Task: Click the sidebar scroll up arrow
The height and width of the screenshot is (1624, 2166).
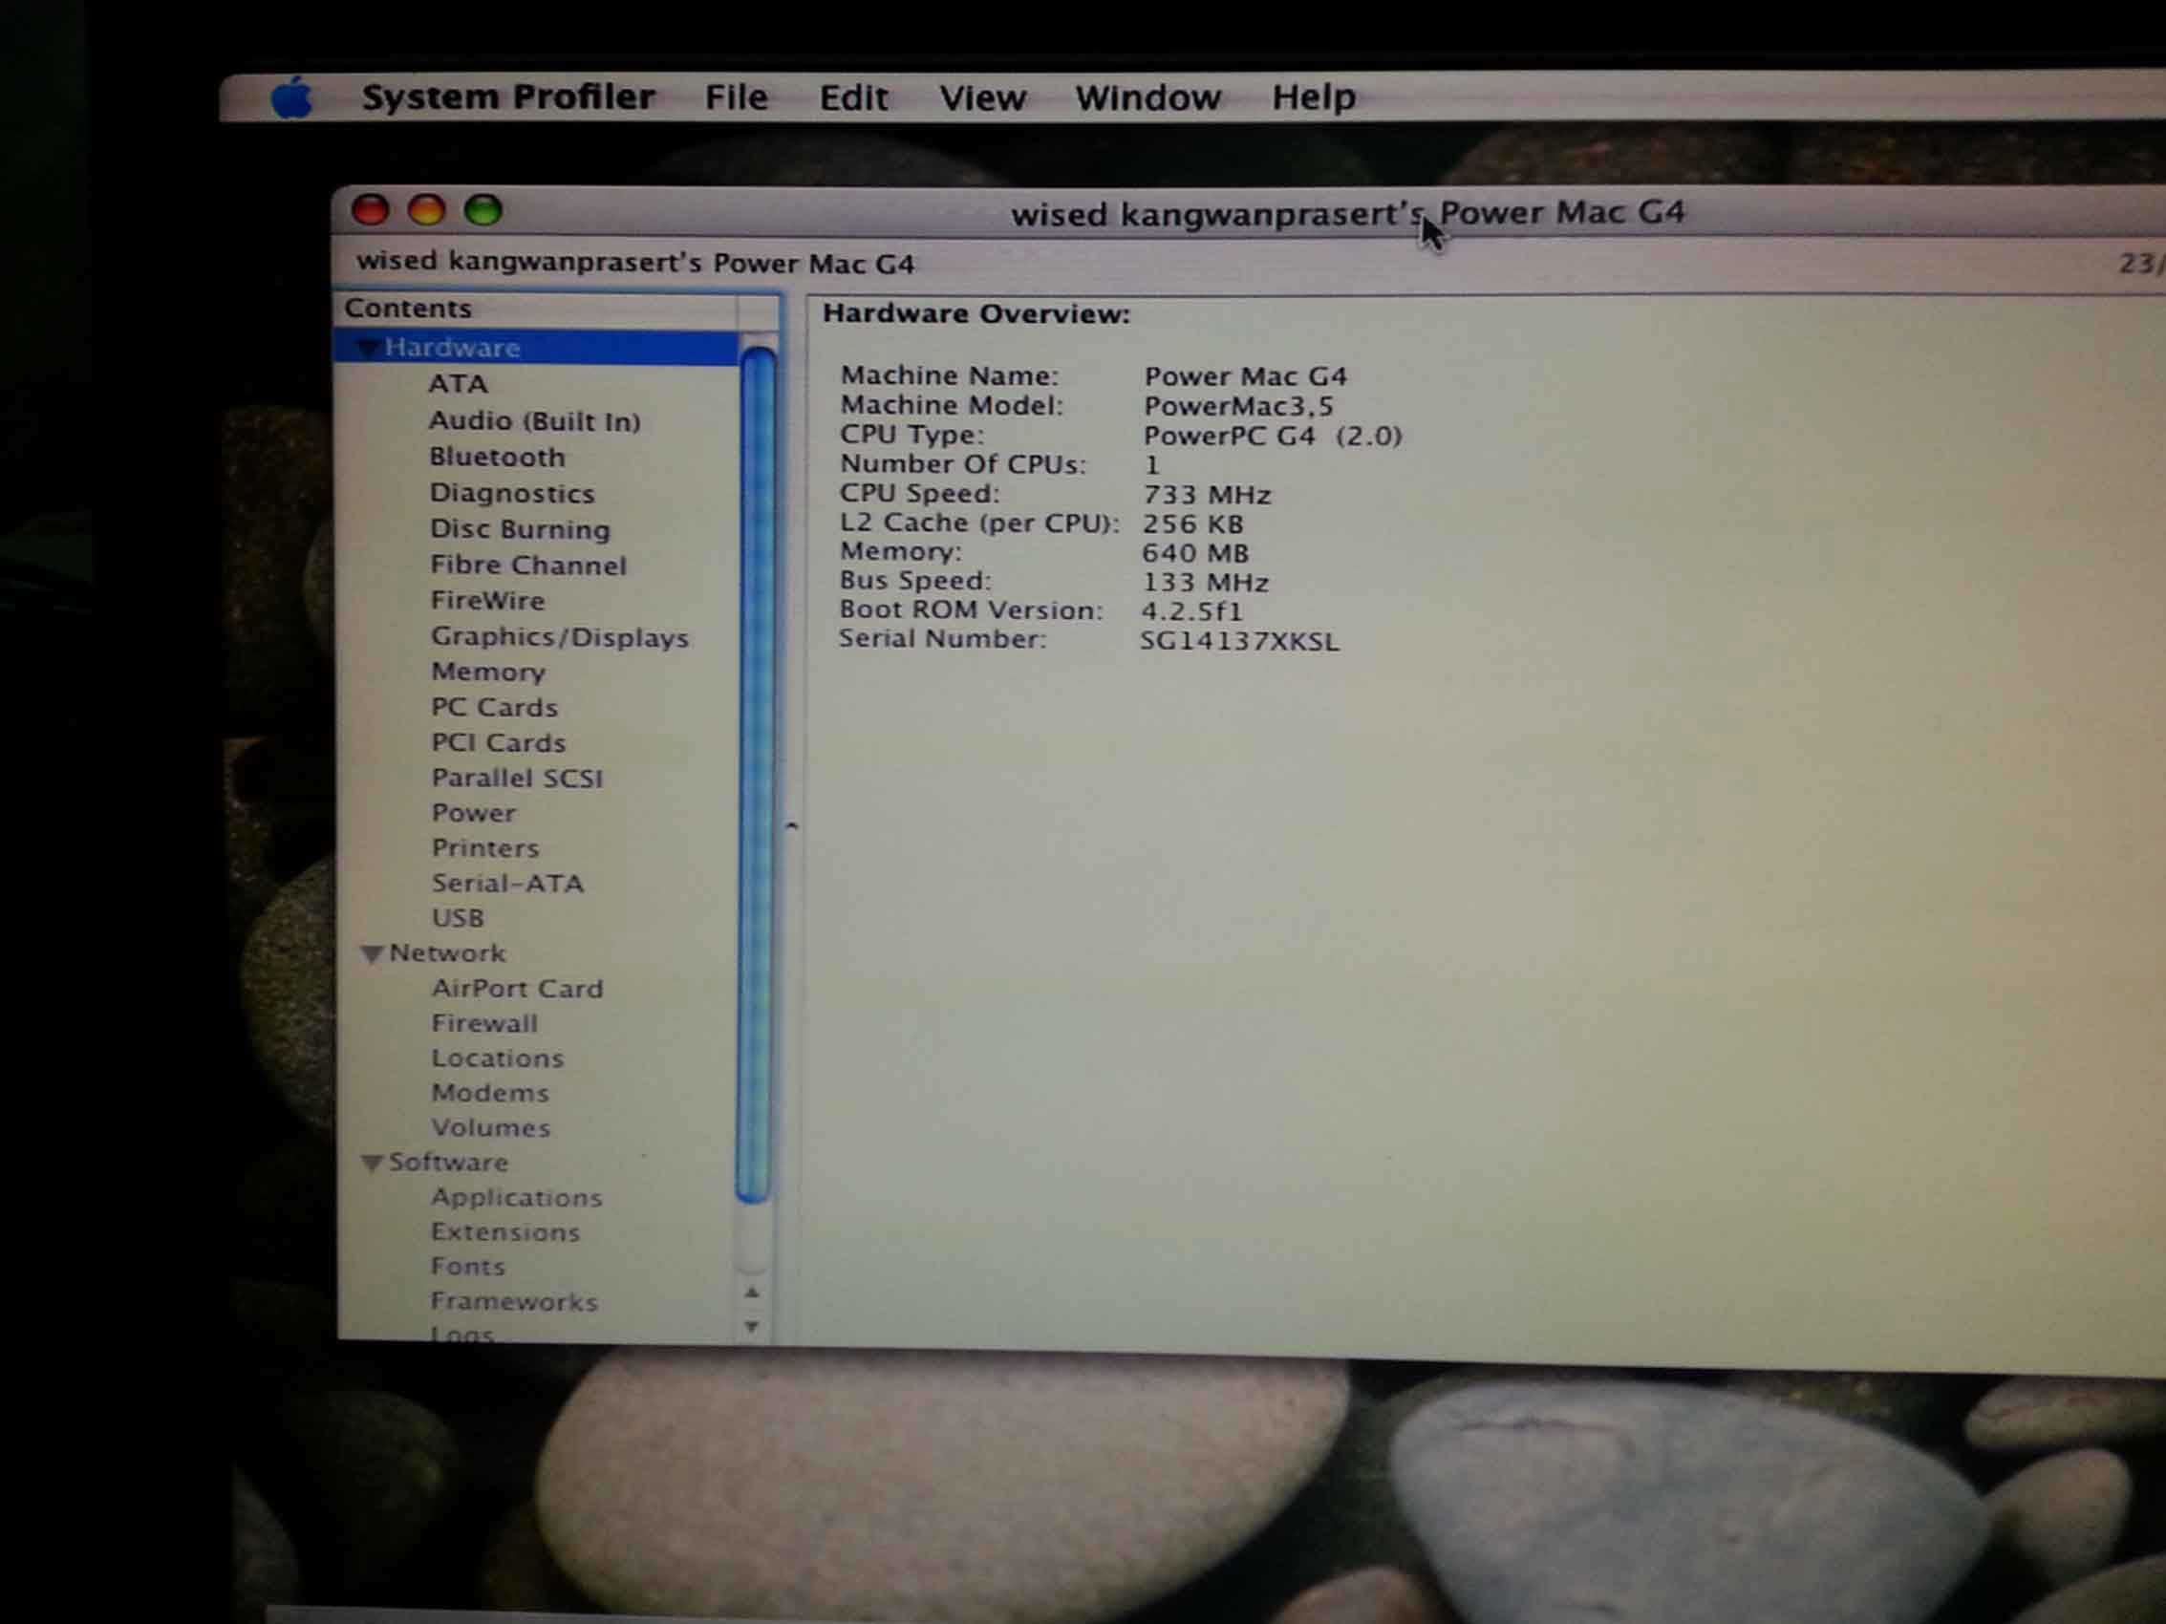Action: point(752,1293)
